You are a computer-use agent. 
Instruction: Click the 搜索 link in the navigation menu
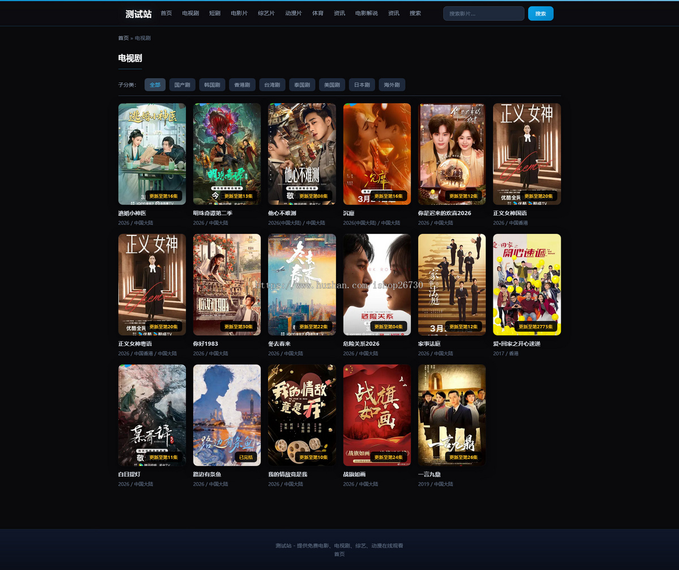click(415, 13)
